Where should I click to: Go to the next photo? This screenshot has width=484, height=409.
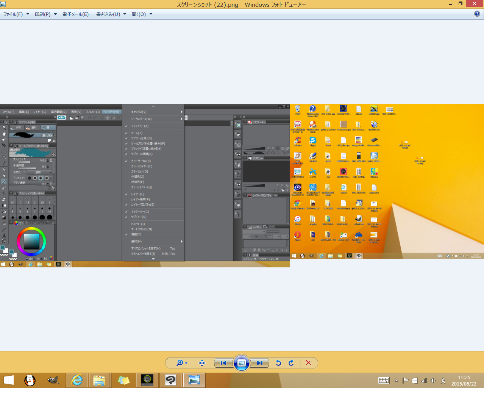[x=259, y=363]
